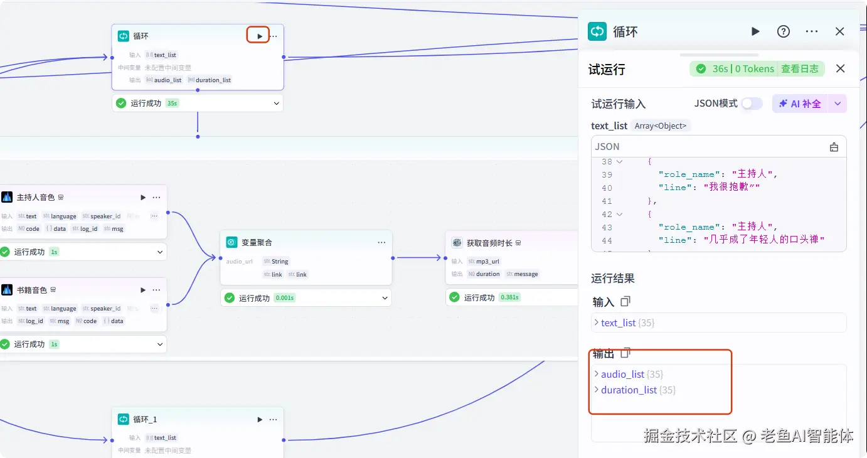
Task: Expand the 循环 node's 运行成功 35s result
Action: pos(277,103)
